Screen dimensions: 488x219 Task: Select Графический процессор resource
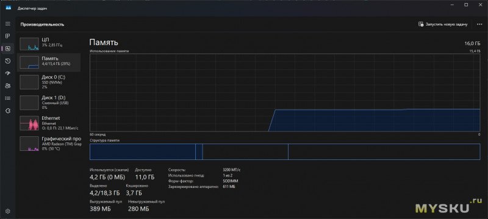tap(49, 144)
